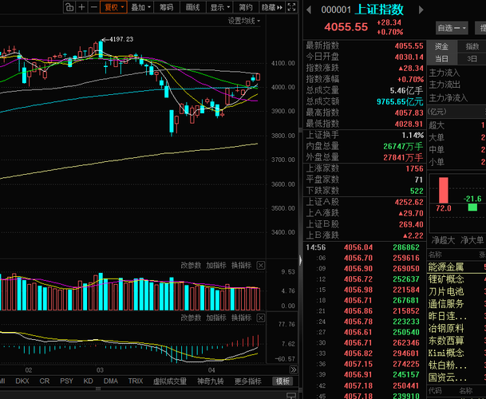
Task: Select the 虚拟成交量 indicator tab
Action: 170,381
